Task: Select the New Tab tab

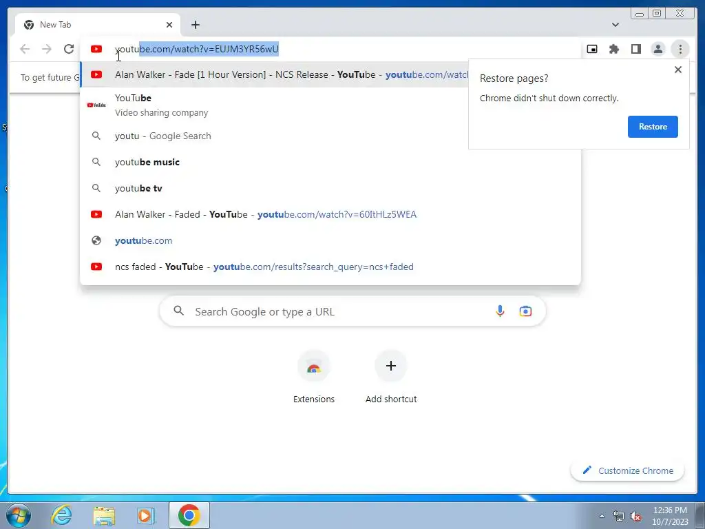Action: [x=97, y=25]
